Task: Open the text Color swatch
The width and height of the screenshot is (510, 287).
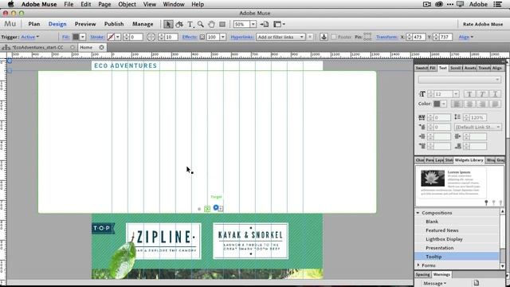Action: pyautogui.click(x=437, y=104)
